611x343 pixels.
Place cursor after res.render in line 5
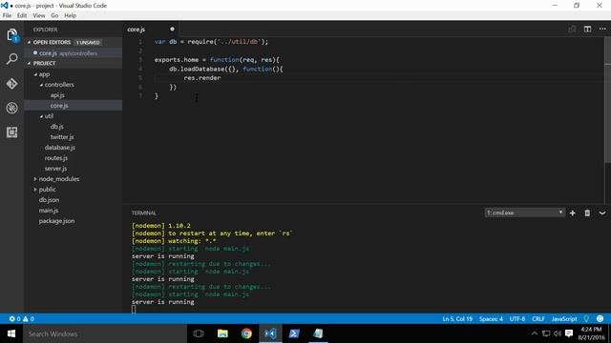pyautogui.click(x=221, y=78)
